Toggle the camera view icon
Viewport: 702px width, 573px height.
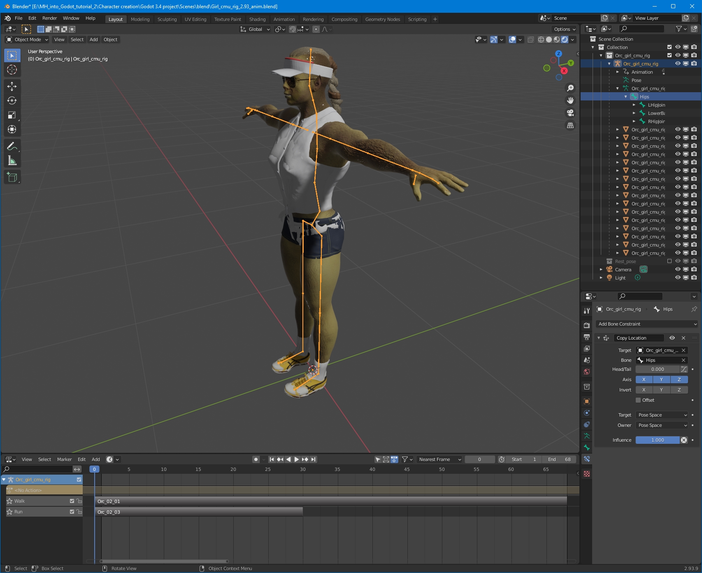click(x=570, y=113)
